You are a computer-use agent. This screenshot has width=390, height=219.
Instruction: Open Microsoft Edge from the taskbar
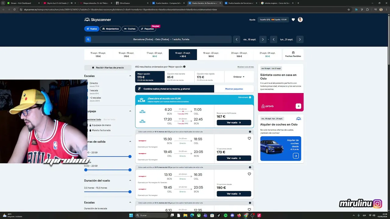pos(192,215)
